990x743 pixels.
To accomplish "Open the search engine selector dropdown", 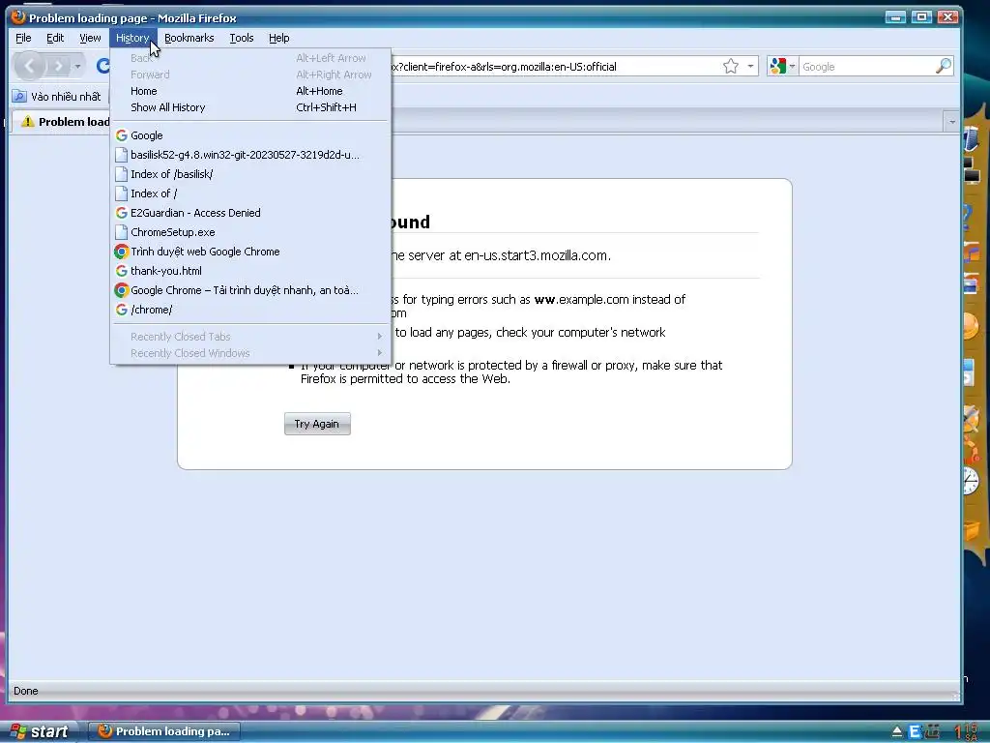I will point(792,67).
